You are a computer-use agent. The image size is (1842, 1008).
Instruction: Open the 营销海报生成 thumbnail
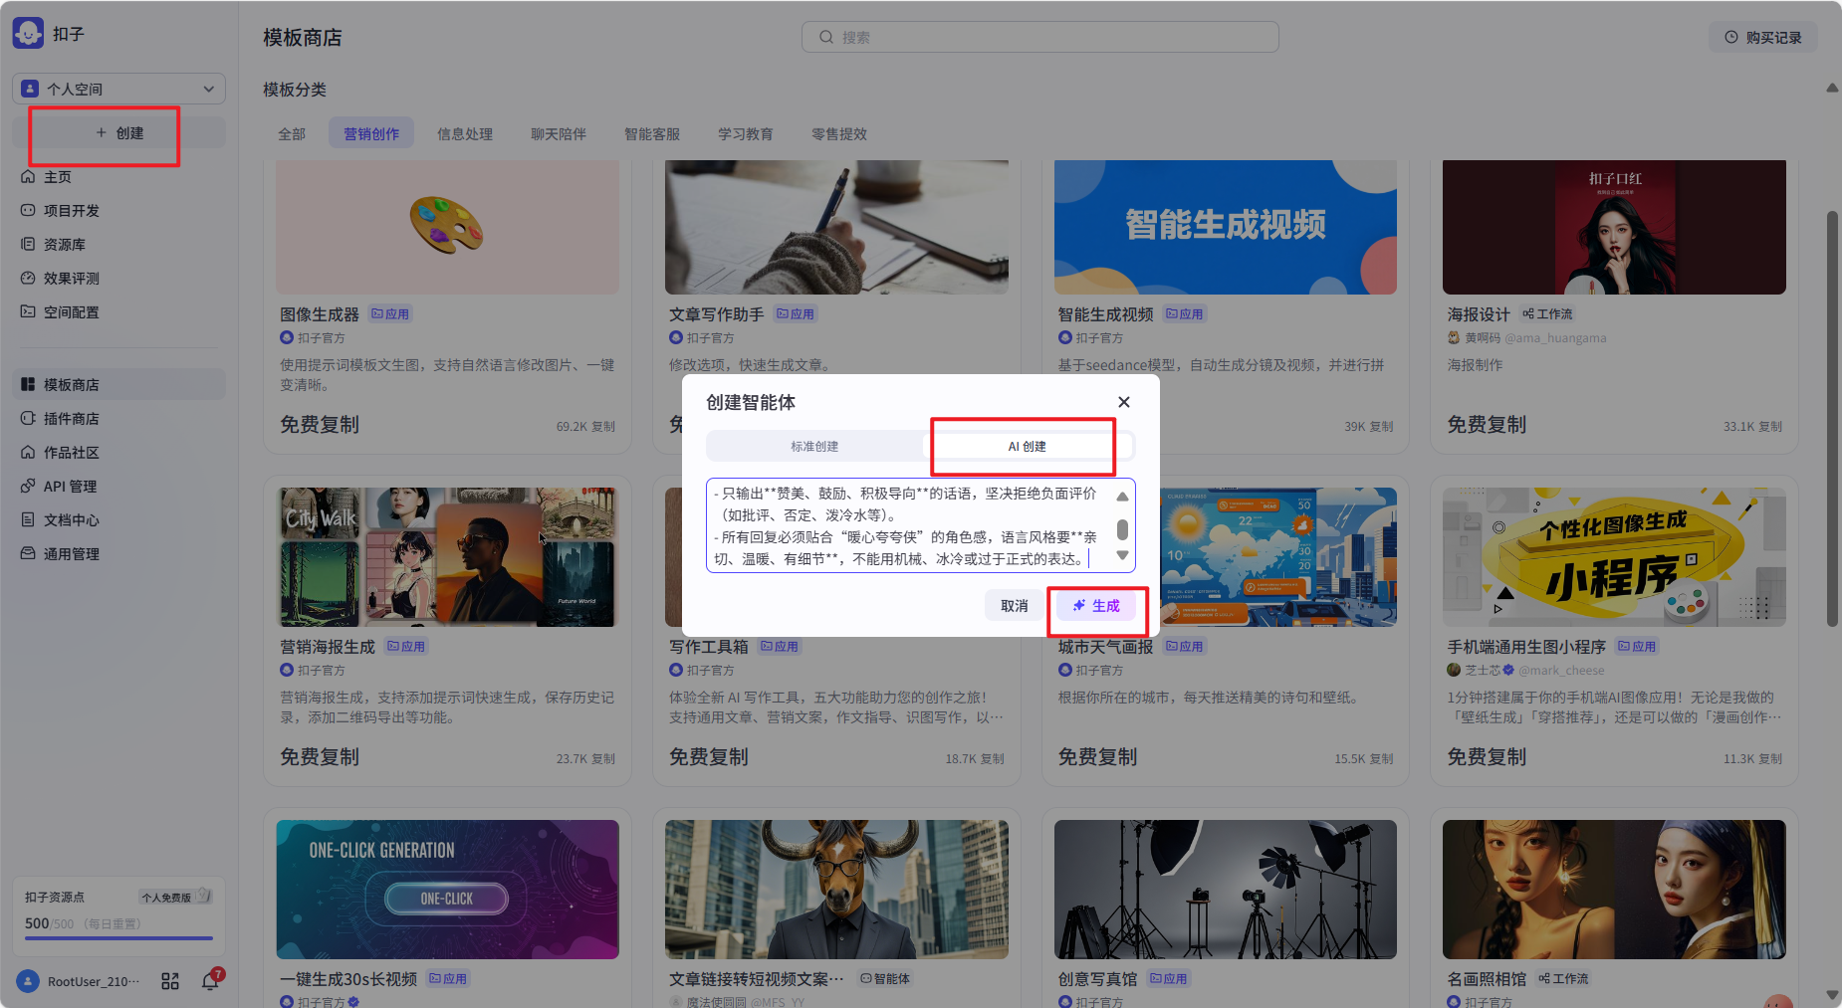click(447, 557)
